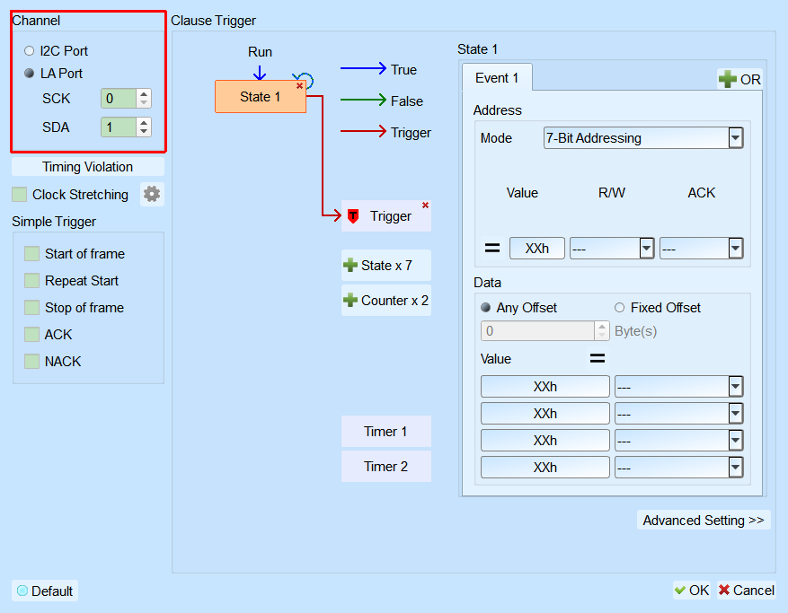Screen dimensions: 788x613
Task: Open fourth data value row dropdown
Action: (679, 468)
